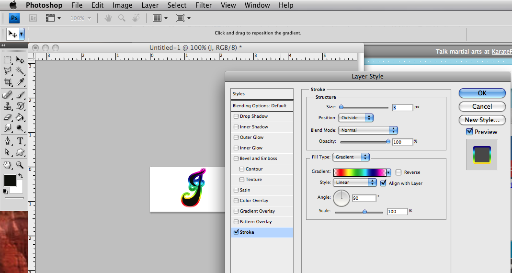Pick the Eyedropper tool

(x=20, y=82)
